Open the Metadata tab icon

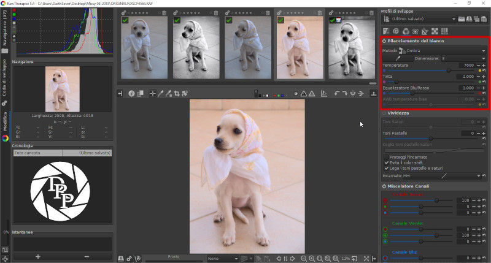[444, 31]
